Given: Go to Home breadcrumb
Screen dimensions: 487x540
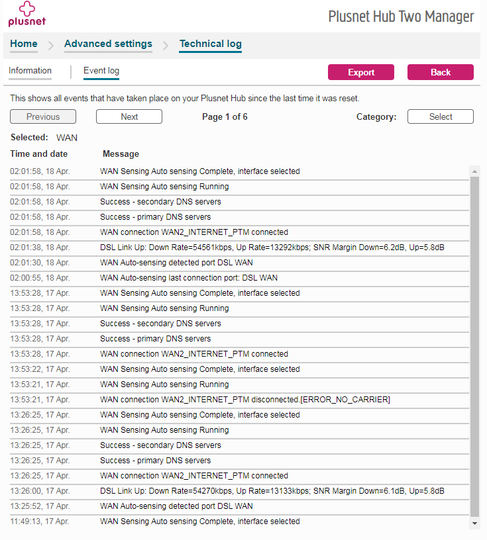Looking at the screenshot, I should (x=24, y=44).
